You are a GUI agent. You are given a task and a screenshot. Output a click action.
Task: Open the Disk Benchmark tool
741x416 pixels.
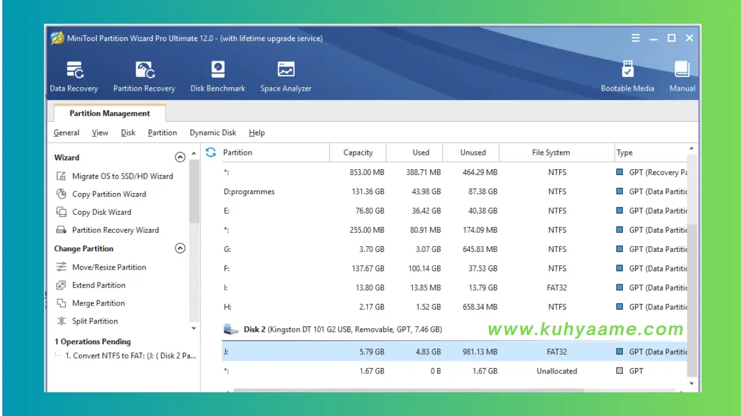click(x=218, y=77)
